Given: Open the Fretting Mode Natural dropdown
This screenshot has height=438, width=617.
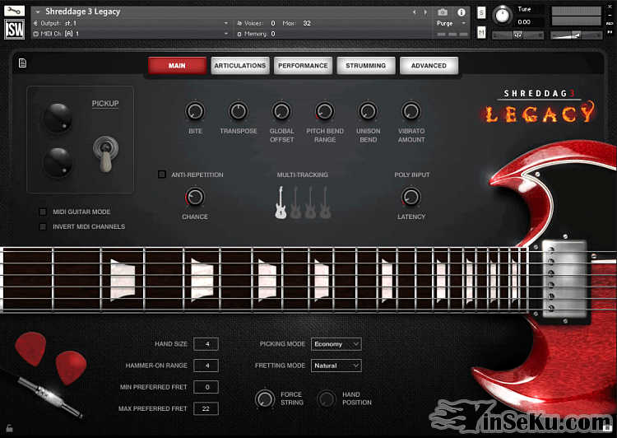Looking at the screenshot, I should point(336,365).
